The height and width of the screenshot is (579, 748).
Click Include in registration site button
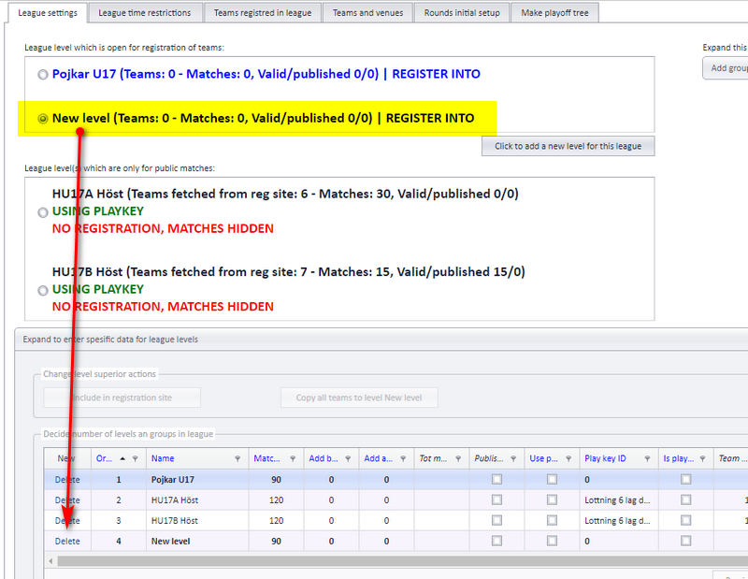pos(122,398)
